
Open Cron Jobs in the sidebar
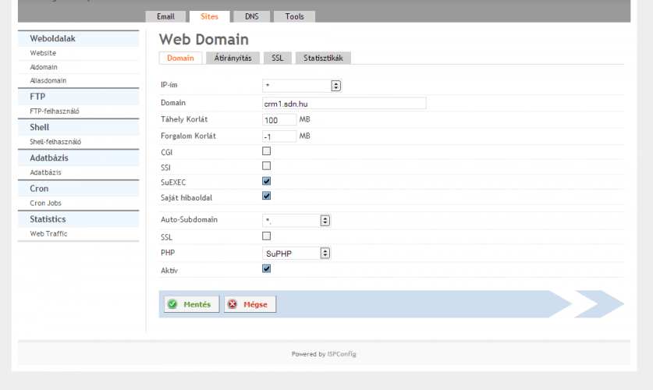[45, 203]
